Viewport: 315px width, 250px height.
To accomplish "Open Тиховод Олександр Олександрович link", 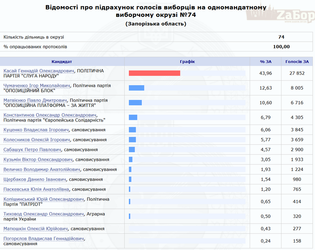I will [43, 214].
